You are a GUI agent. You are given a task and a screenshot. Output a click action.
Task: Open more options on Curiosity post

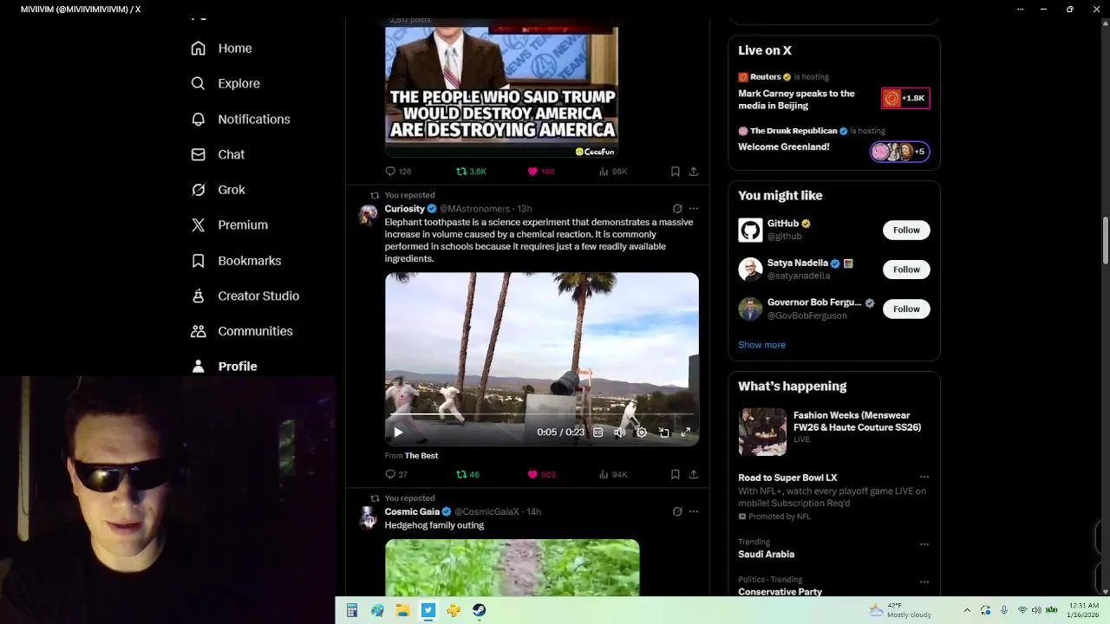point(694,209)
